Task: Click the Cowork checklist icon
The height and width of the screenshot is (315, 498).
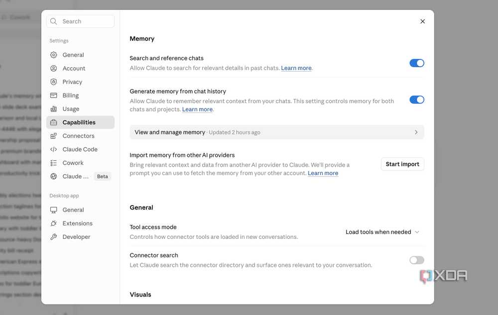Action: (x=54, y=163)
